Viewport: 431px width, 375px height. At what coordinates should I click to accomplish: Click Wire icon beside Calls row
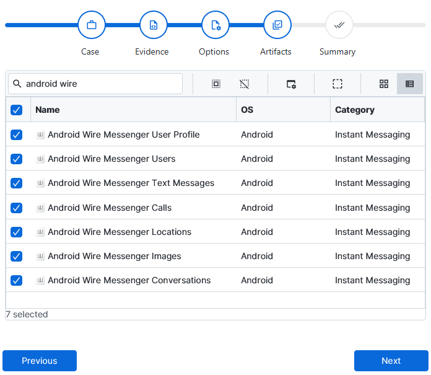(40, 208)
